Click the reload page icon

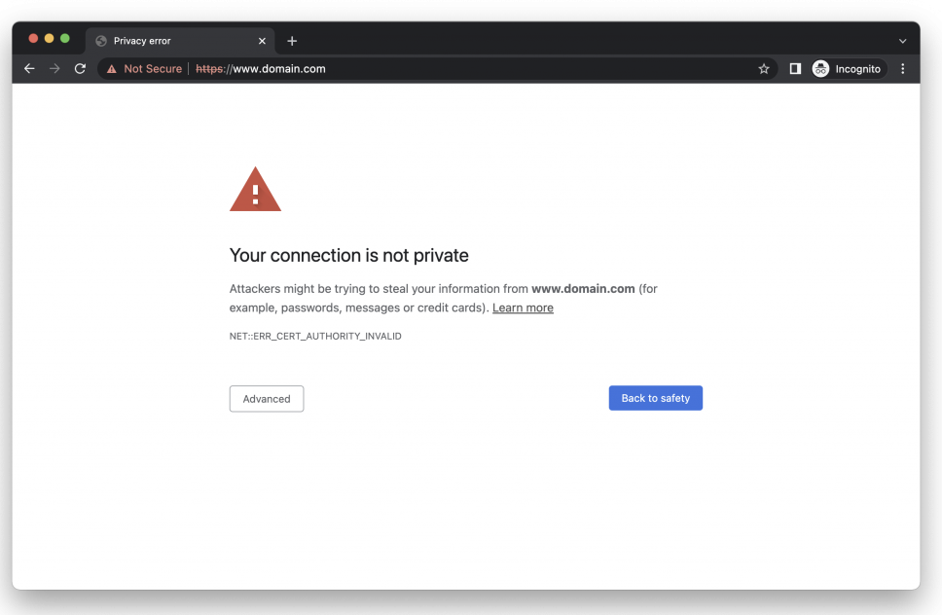pos(79,68)
